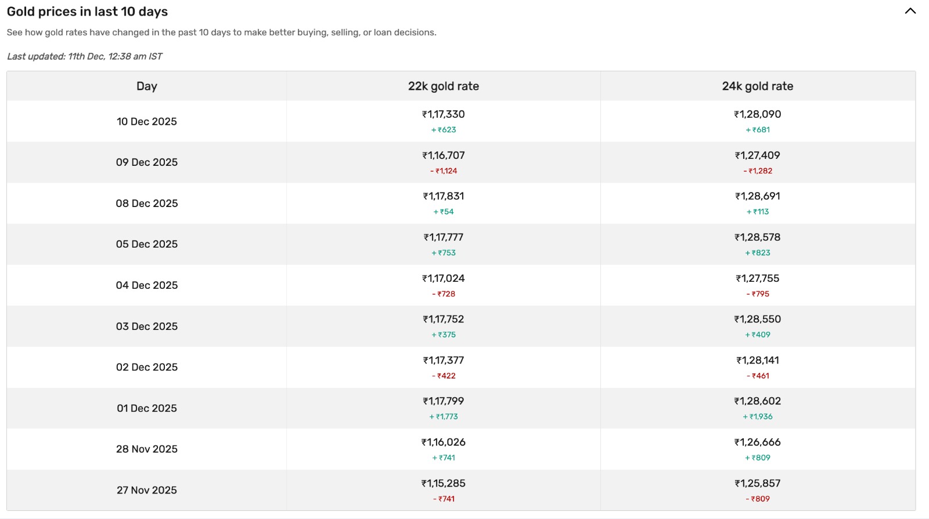Select the 09 Dec 2025 row date
Viewport: 929px width, 519px height.
(x=147, y=162)
